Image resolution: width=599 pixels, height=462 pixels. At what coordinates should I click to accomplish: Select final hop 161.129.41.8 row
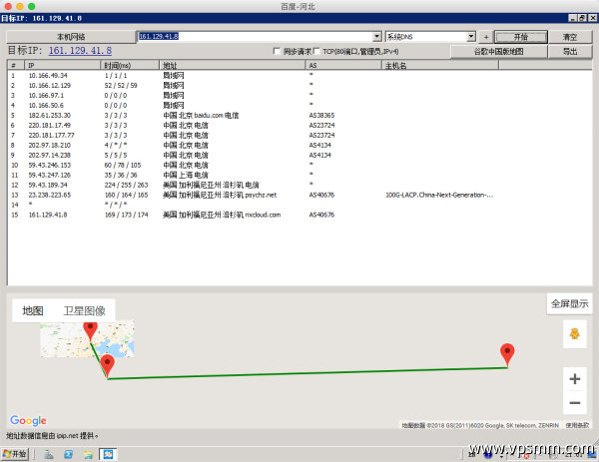[x=299, y=215]
